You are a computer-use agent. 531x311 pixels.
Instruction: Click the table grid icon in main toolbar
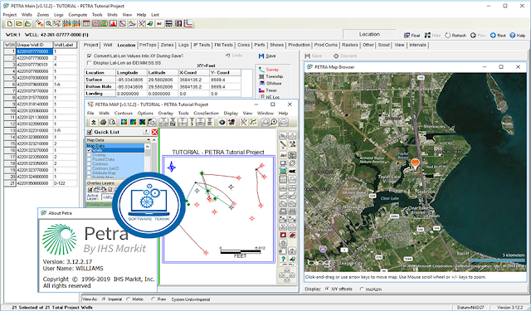86,24
